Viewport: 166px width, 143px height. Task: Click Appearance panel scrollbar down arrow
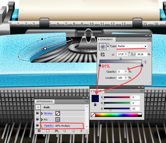87,127
